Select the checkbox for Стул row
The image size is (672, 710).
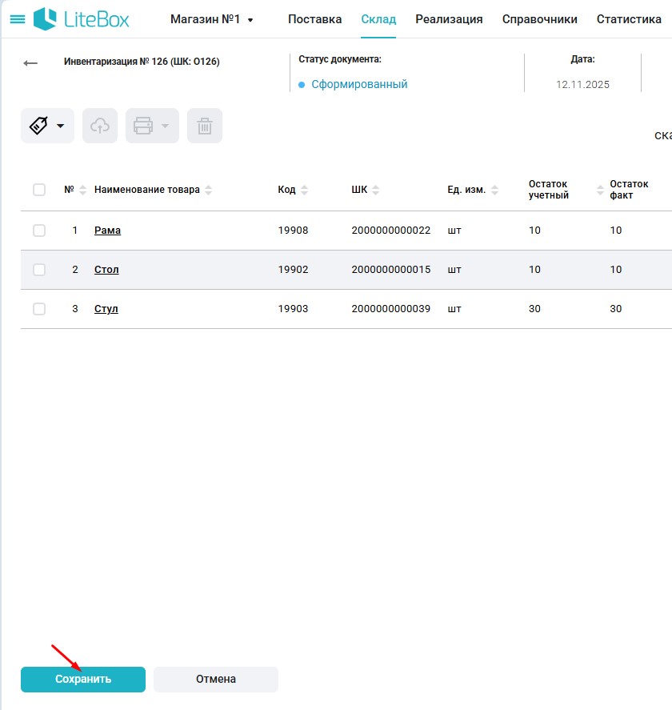[39, 309]
